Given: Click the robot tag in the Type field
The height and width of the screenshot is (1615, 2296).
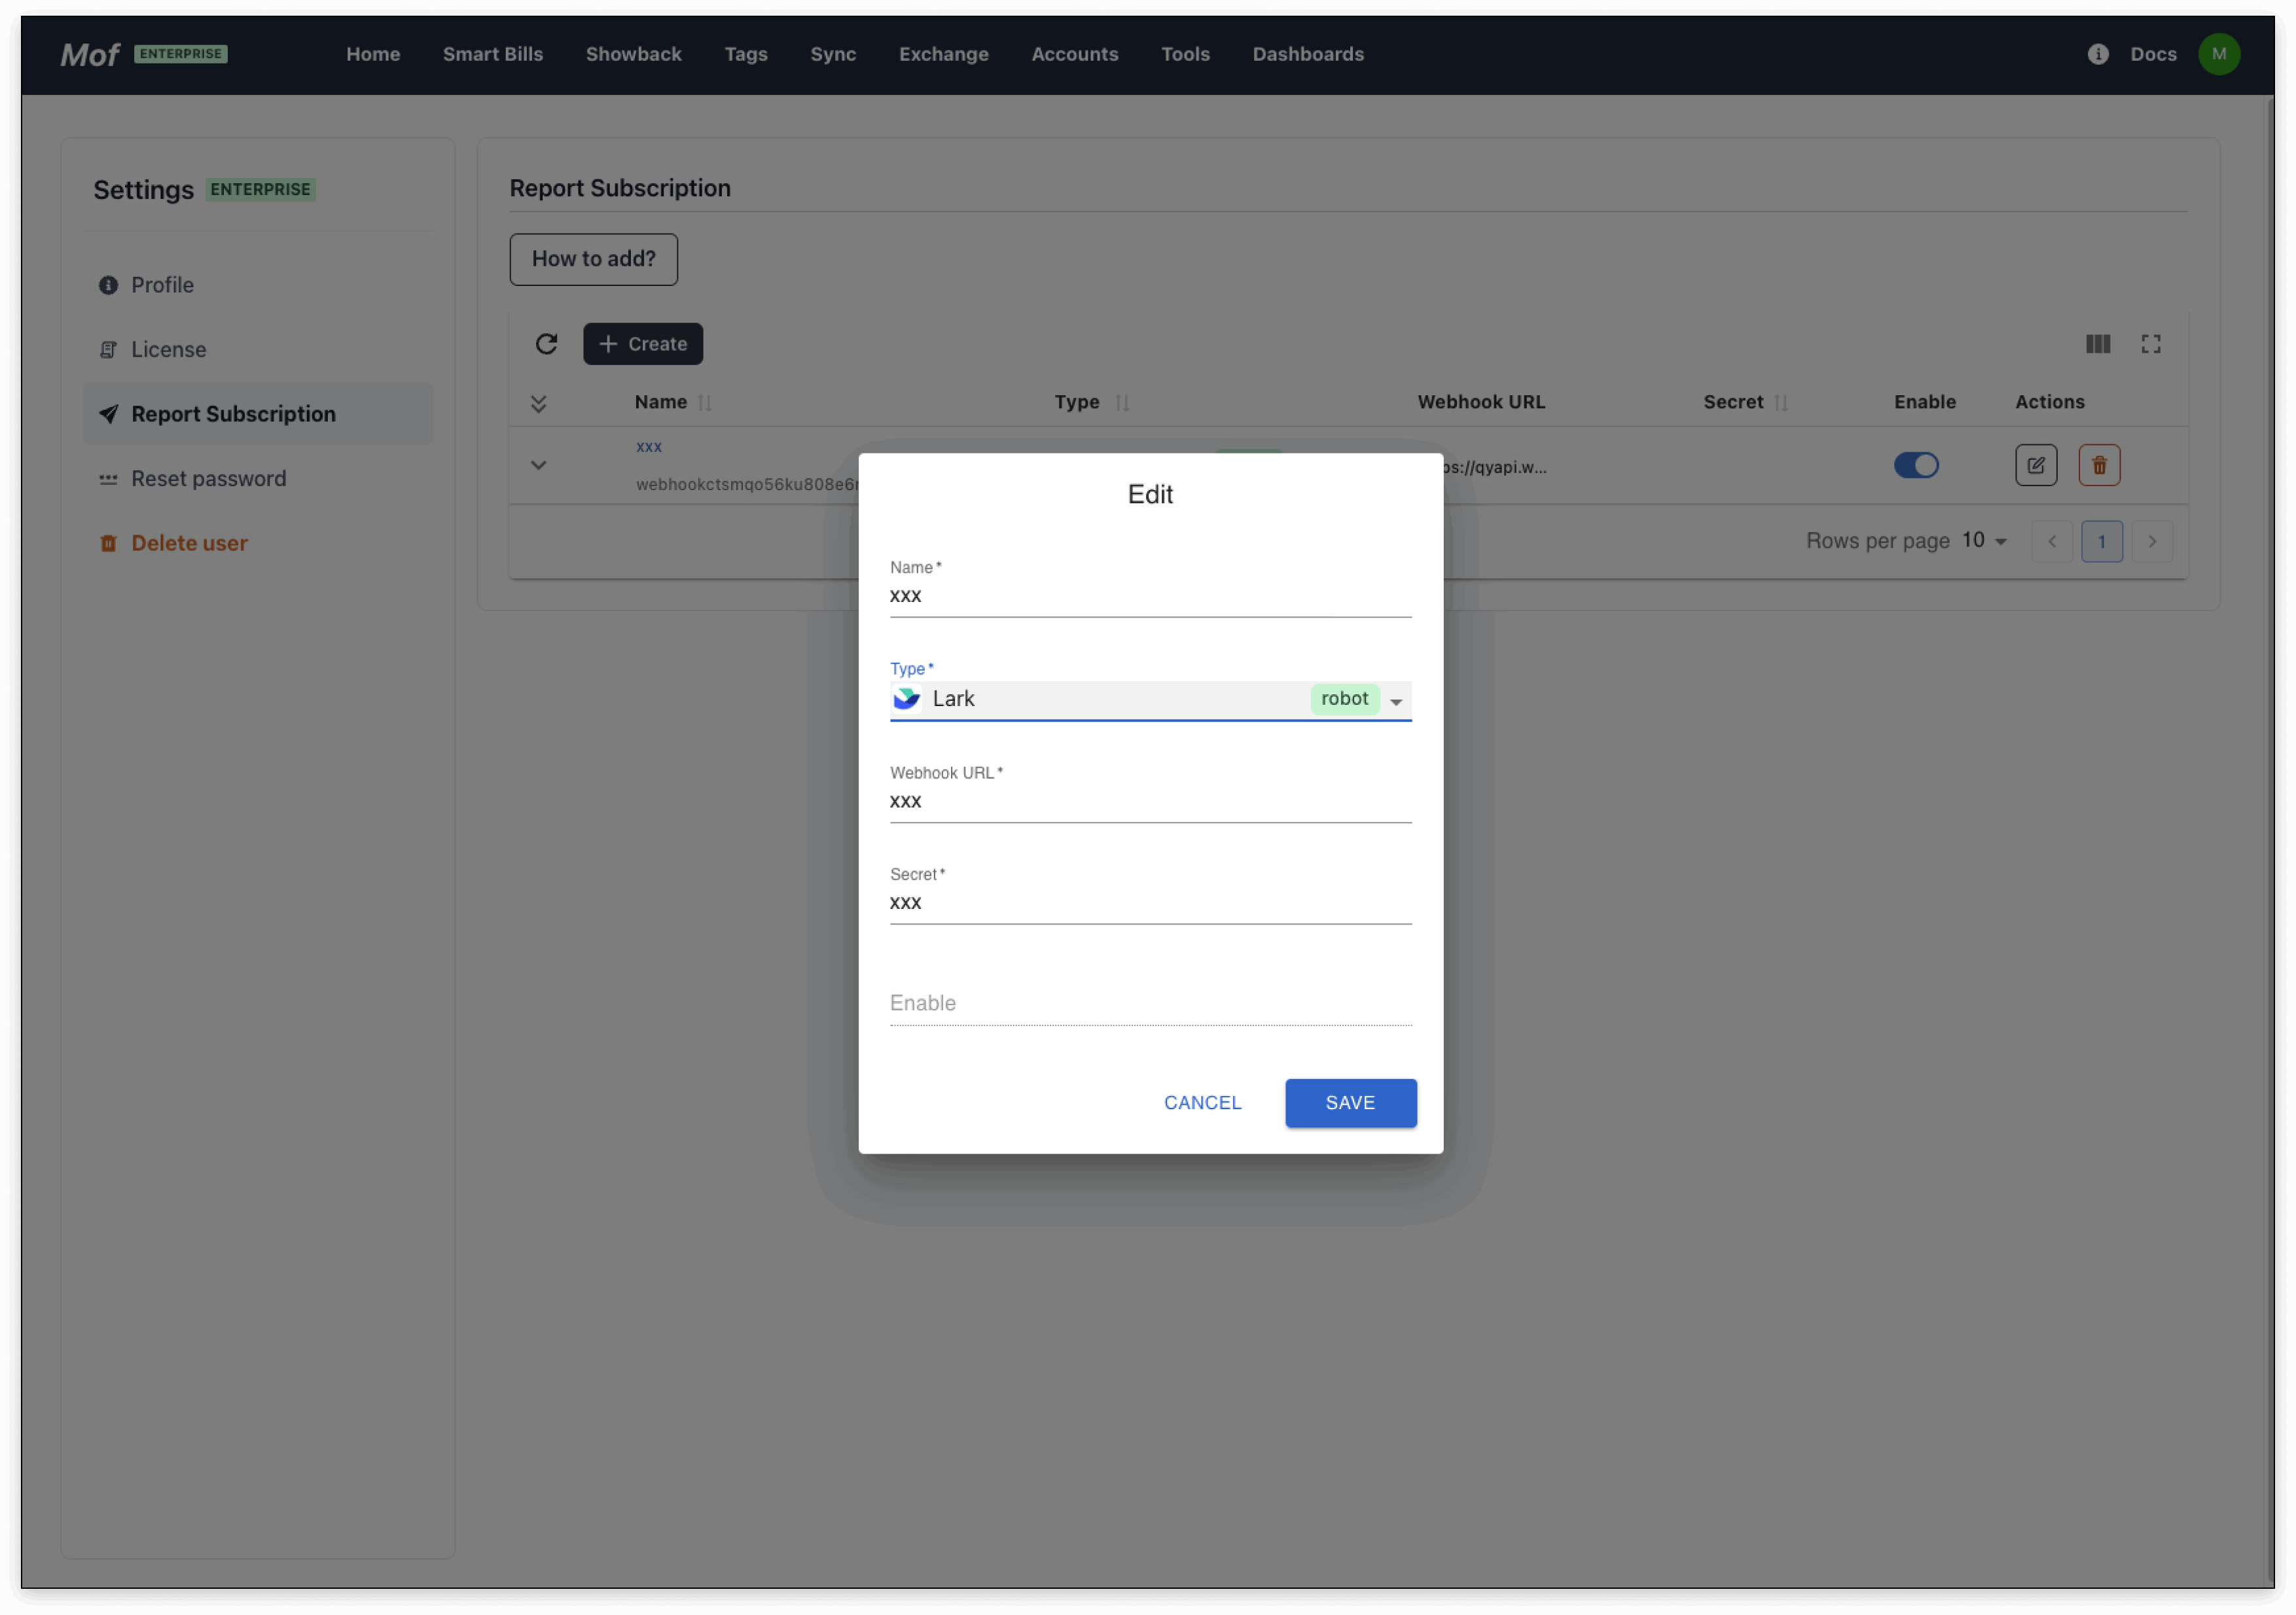Looking at the screenshot, I should click(1345, 699).
